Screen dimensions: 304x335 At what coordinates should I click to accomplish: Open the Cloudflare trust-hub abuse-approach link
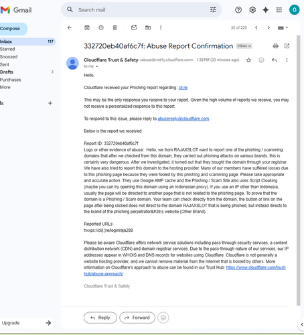185,271
